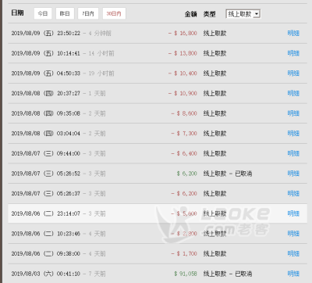Select the 30日内 date filter
This screenshot has height=283, width=312.
[x=114, y=13]
